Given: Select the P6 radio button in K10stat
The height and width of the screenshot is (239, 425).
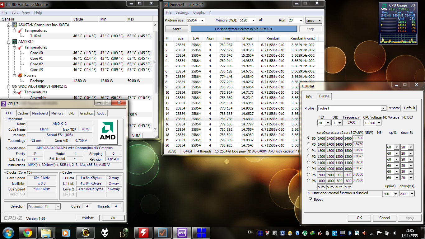Looking at the screenshot, I should pyautogui.click(x=309, y=180).
